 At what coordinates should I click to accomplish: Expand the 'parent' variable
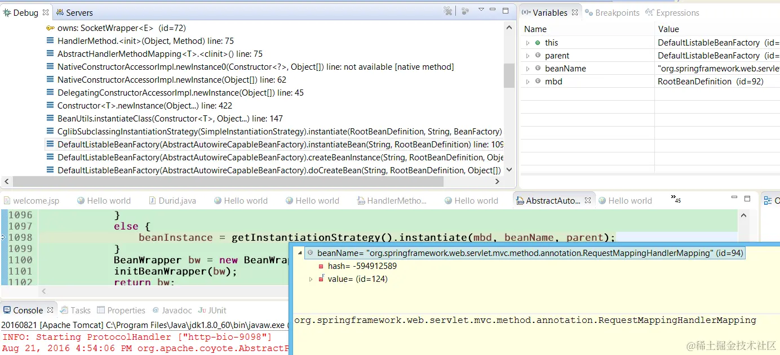tap(528, 56)
